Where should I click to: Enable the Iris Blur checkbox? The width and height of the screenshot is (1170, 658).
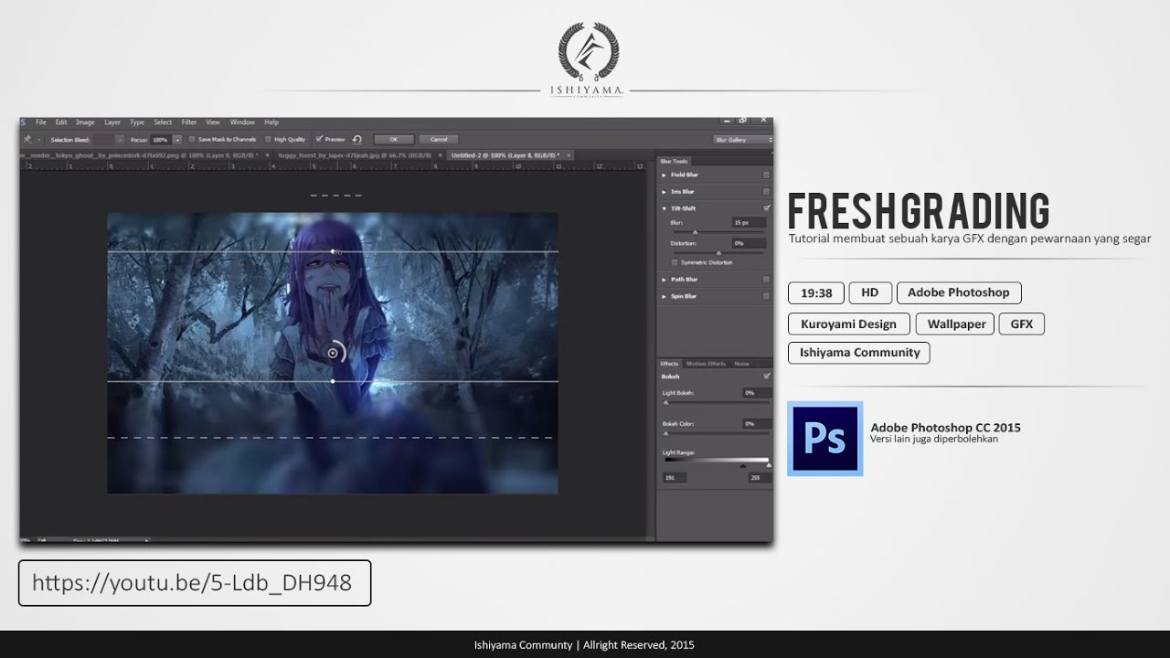766,192
